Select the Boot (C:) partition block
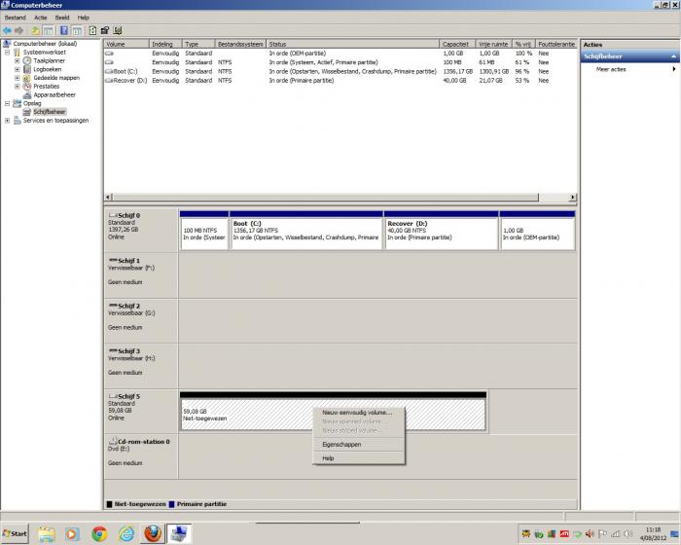The image size is (681, 545). click(306, 232)
